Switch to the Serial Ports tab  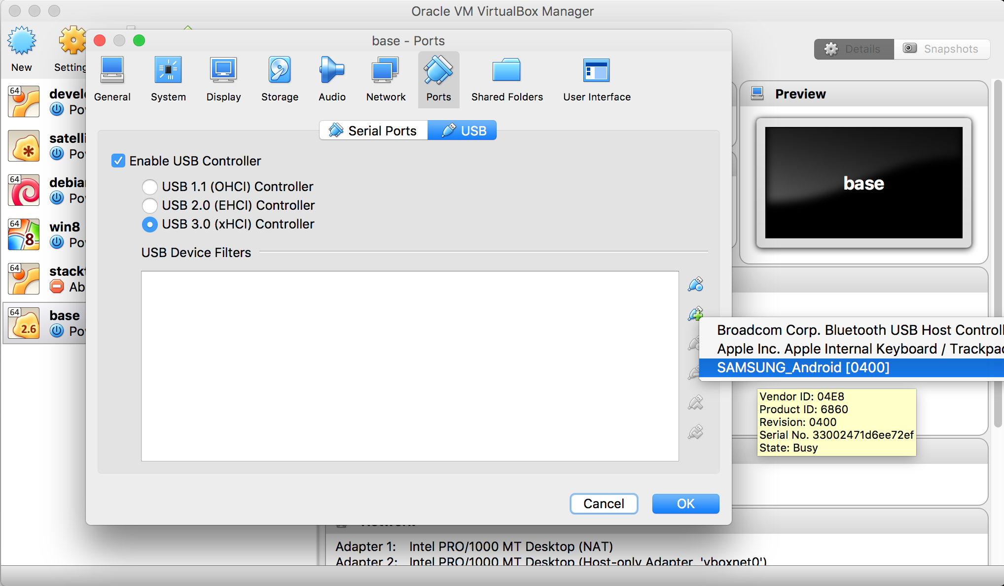[x=373, y=130]
